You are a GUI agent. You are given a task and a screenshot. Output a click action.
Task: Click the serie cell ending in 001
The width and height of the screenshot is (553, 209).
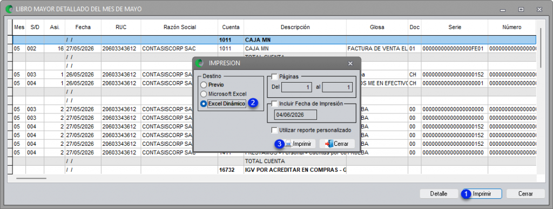(454, 83)
